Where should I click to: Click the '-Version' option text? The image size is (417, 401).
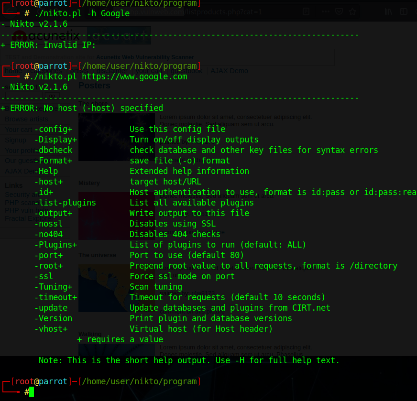coord(53,318)
